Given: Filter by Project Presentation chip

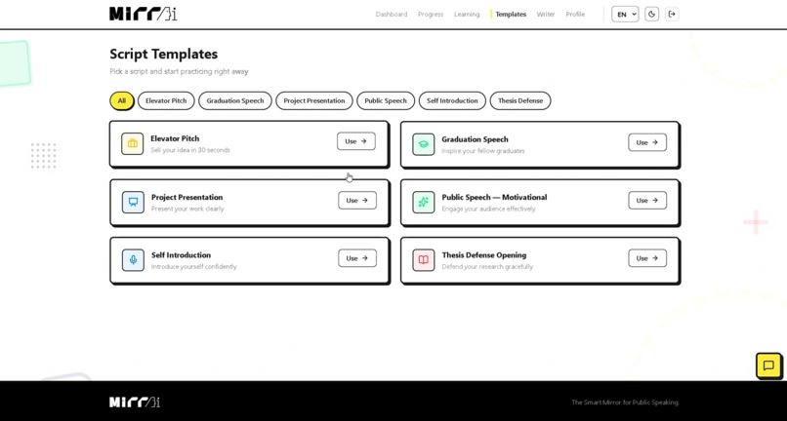Looking at the screenshot, I should (x=314, y=100).
